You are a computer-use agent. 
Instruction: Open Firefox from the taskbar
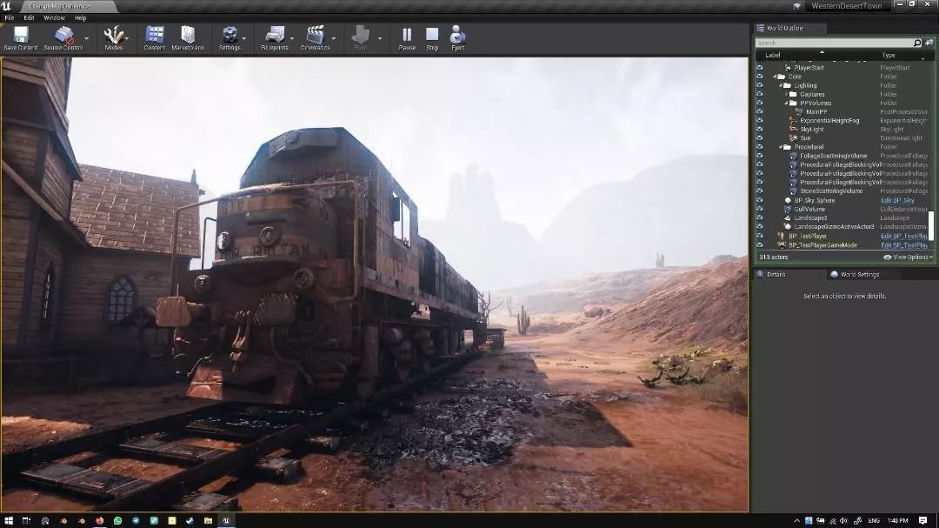[99, 520]
